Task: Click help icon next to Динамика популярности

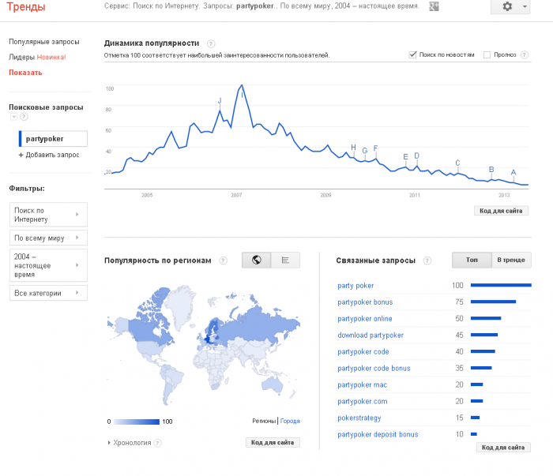Action: point(210,43)
